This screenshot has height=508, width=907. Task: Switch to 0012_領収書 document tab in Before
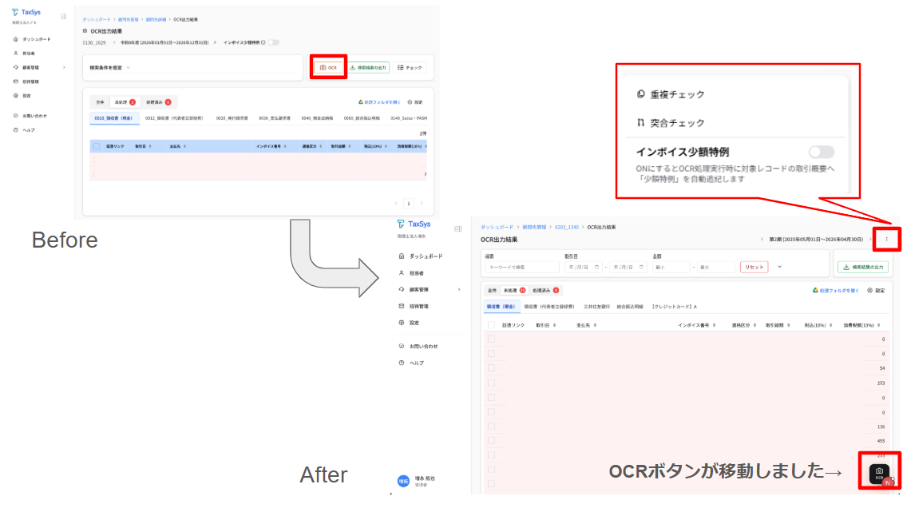tap(173, 118)
